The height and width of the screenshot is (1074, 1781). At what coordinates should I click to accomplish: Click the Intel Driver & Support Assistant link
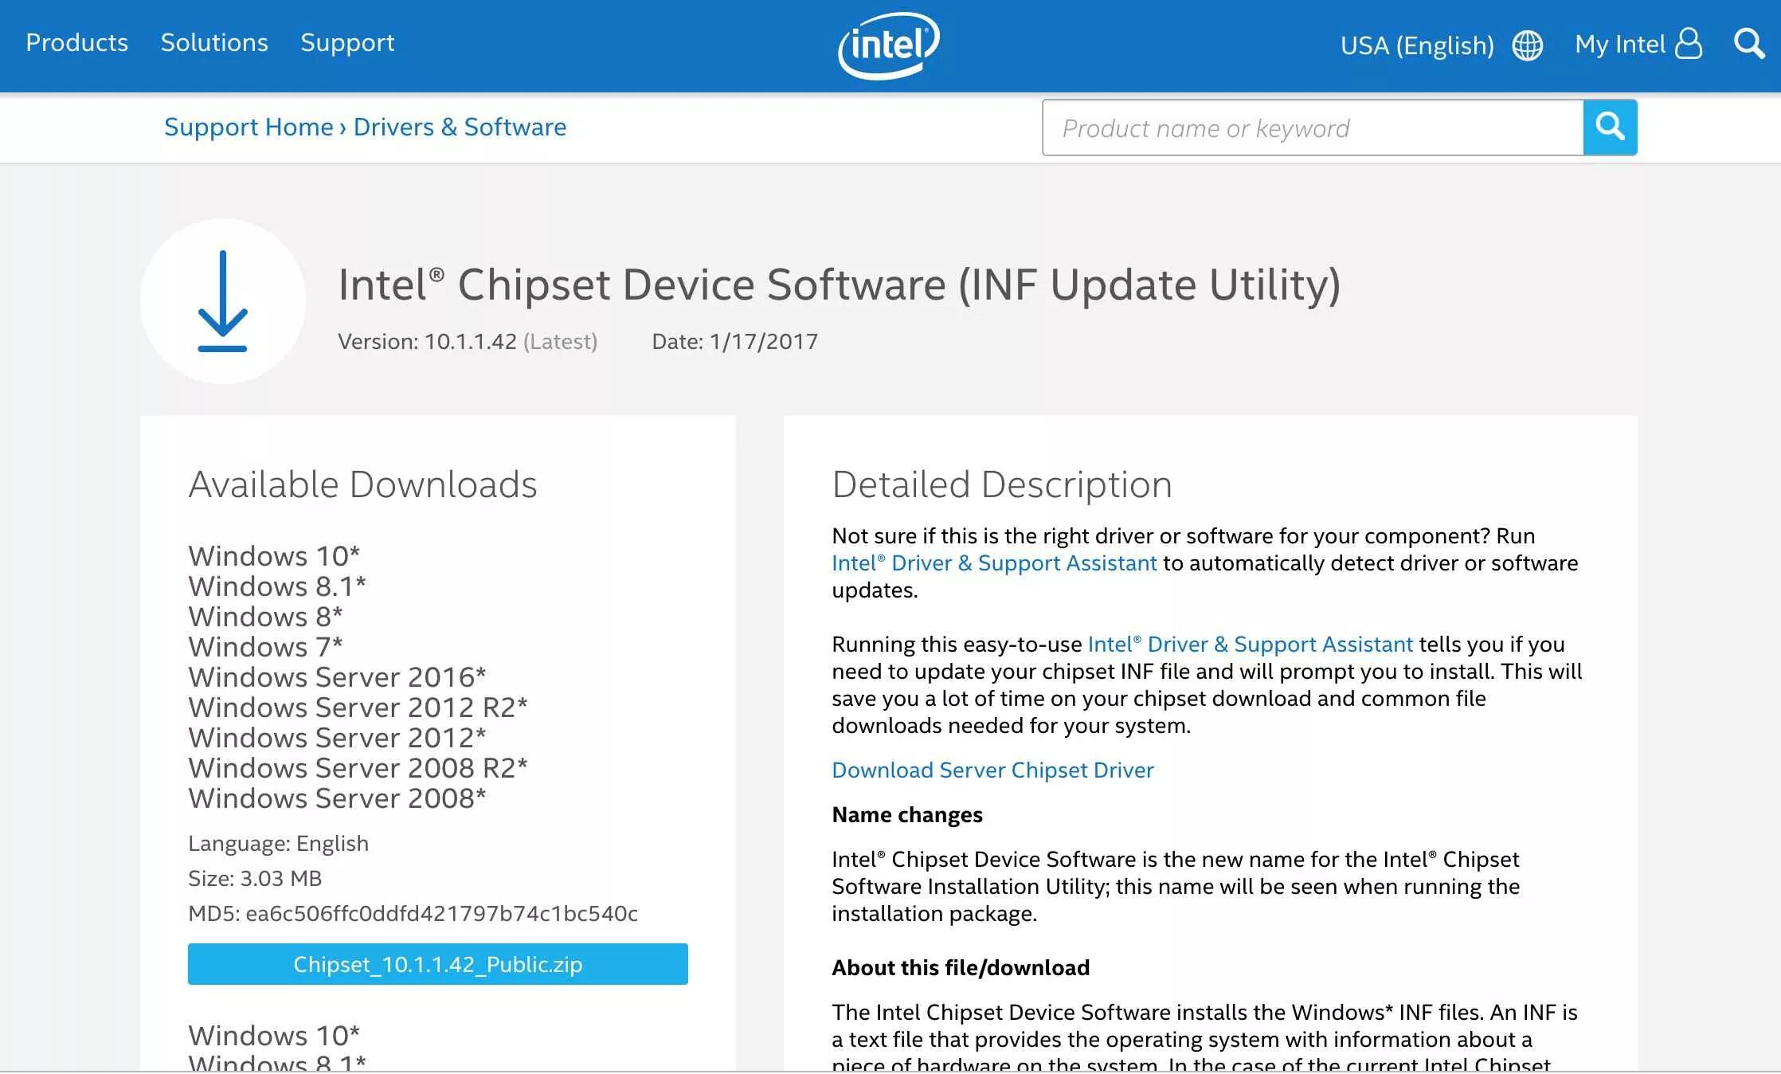click(992, 562)
